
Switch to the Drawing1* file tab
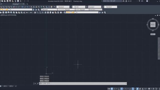tap(16, 4)
